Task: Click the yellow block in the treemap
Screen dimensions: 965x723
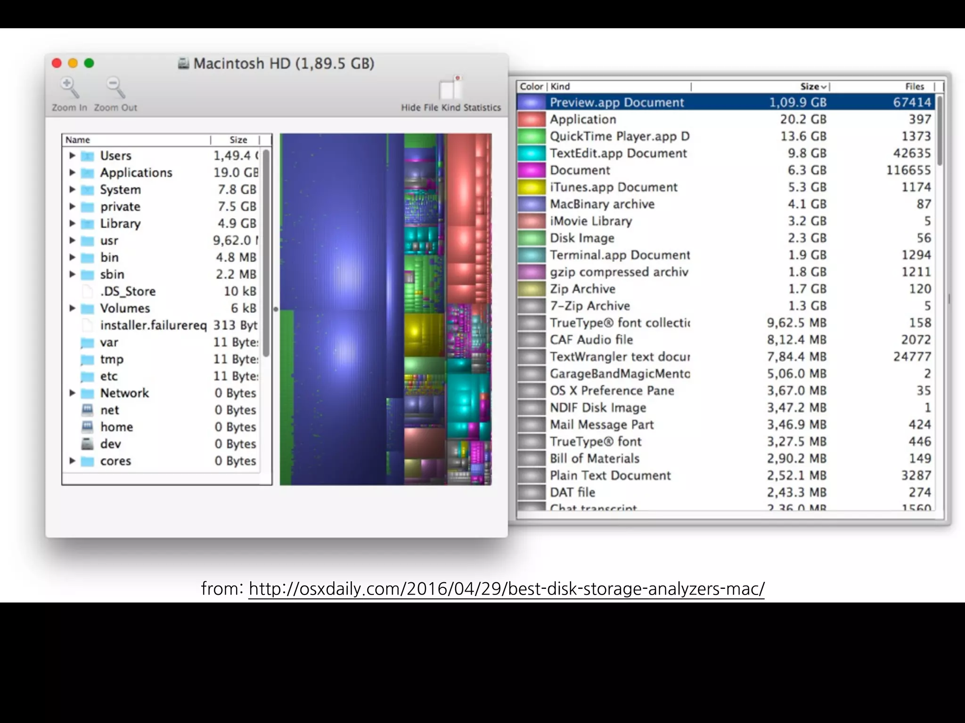Action: click(x=424, y=335)
